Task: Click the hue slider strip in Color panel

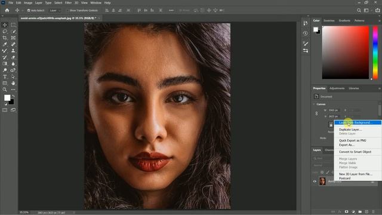Action: [375, 53]
